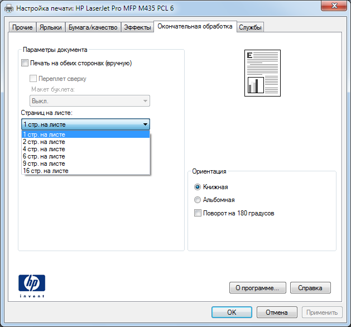The width and height of the screenshot is (351, 327).
Task: Click the page layout preview thumbnail
Action: tap(262, 73)
